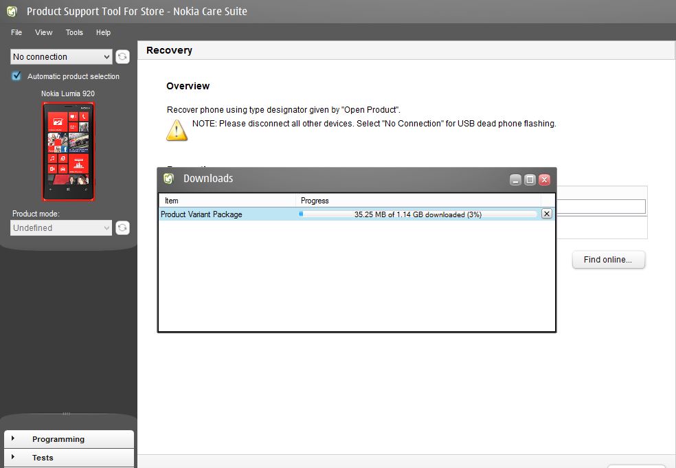
Task: Refresh the product mode next to Undefined
Action: 122,227
